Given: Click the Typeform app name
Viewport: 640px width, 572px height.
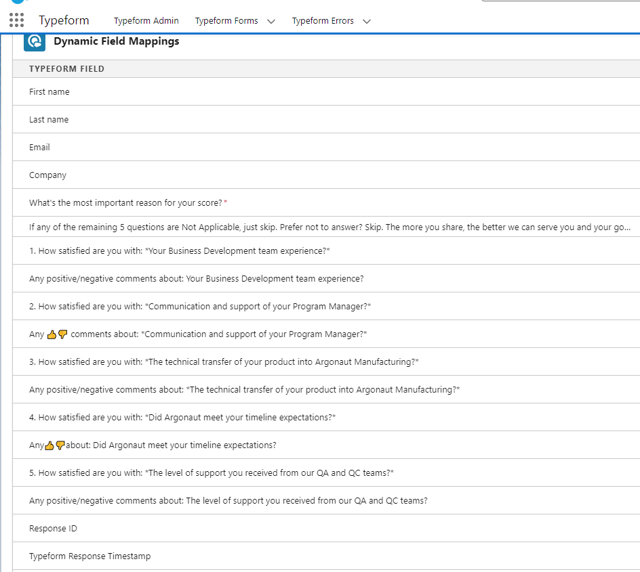Looking at the screenshot, I should [x=64, y=20].
